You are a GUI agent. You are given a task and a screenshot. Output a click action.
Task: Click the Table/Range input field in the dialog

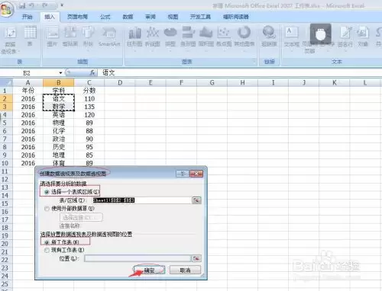click(x=142, y=200)
